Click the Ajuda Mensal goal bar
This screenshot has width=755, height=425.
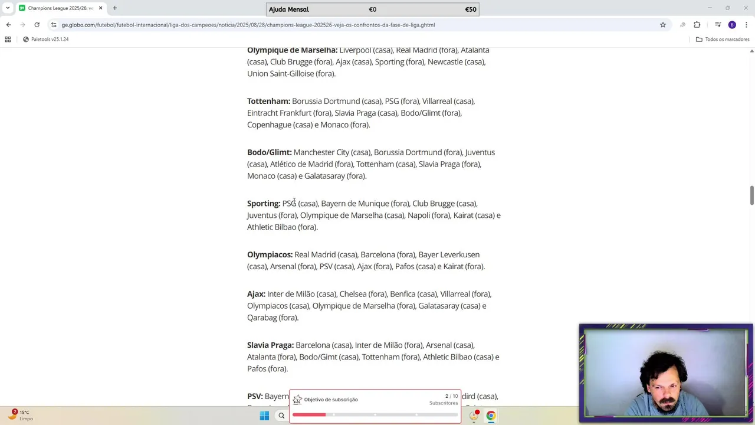(372, 9)
